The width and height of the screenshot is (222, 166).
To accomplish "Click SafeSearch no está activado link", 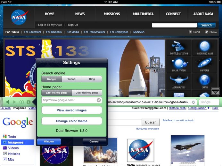I will point(178,120).
